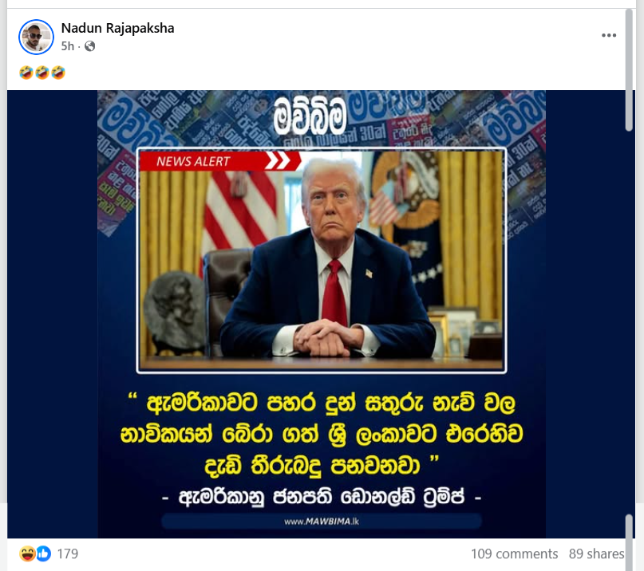This screenshot has height=571, width=644.
Task: Click the public globe audience icon
Action: [x=89, y=46]
